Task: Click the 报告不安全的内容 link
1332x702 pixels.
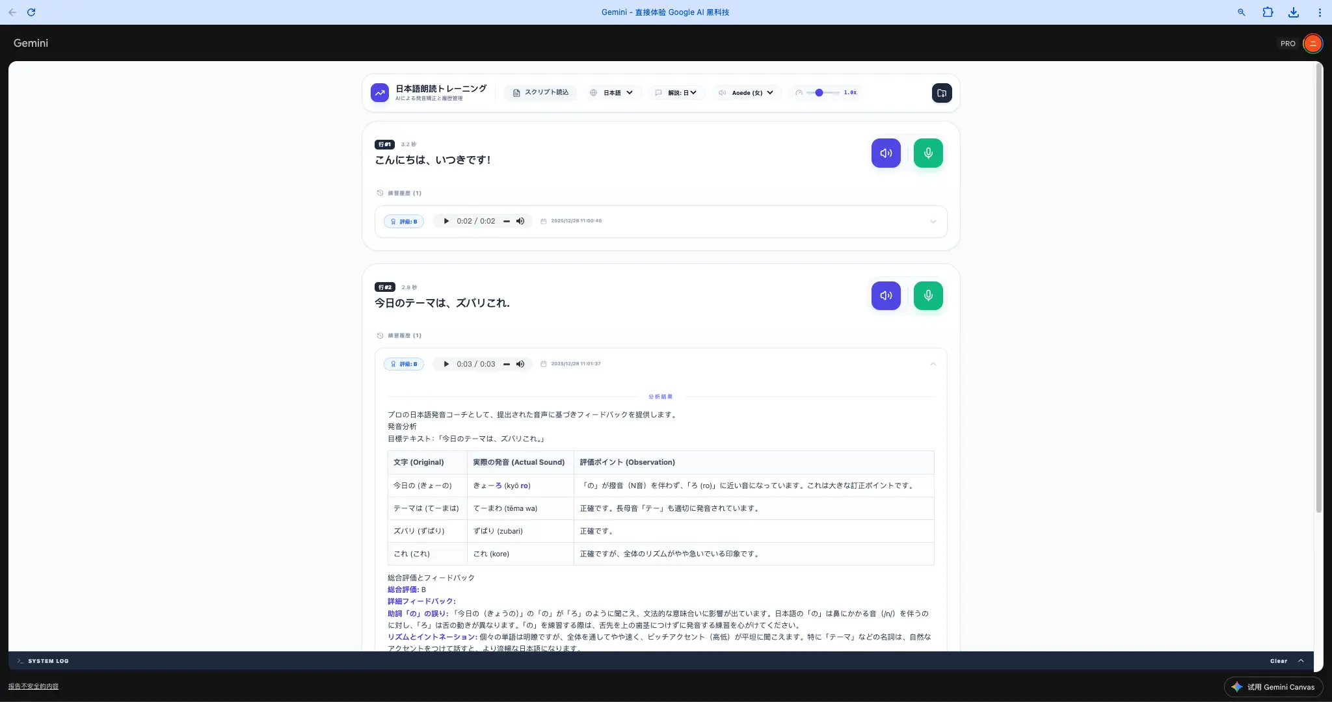Action: pyautogui.click(x=33, y=686)
